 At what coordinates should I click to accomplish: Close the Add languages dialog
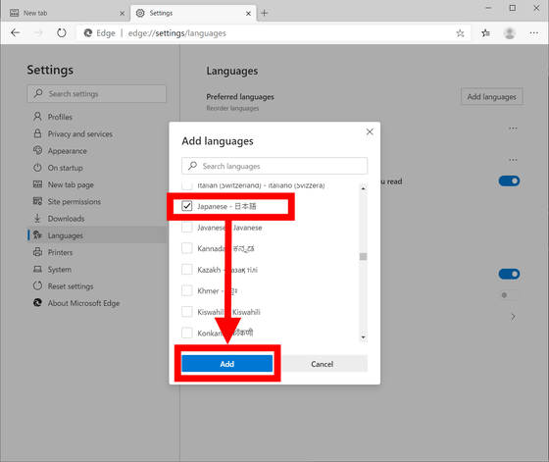coord(370,131)
